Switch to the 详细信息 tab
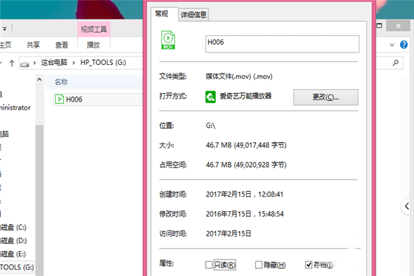Viewport: 414px width, 276px height. pyautogui.click(x=193, y=14)
